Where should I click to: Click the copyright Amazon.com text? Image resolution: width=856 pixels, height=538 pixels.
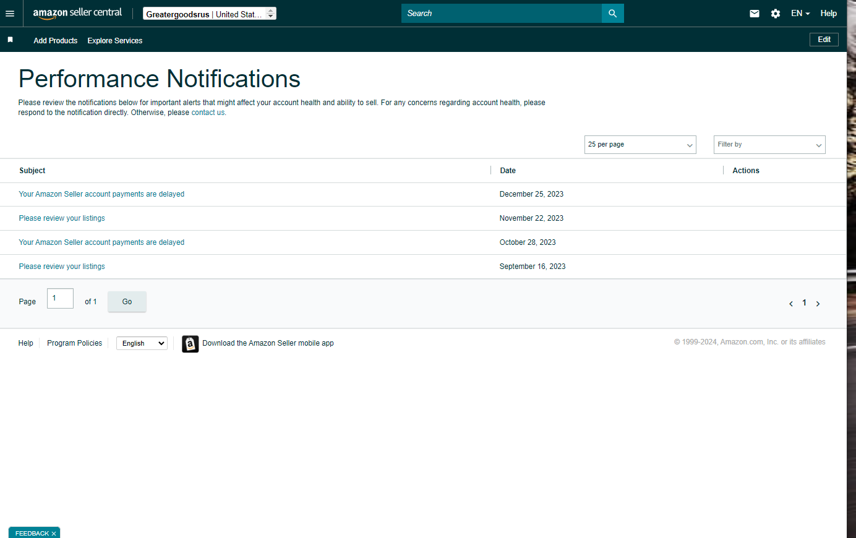pos(750,342)
